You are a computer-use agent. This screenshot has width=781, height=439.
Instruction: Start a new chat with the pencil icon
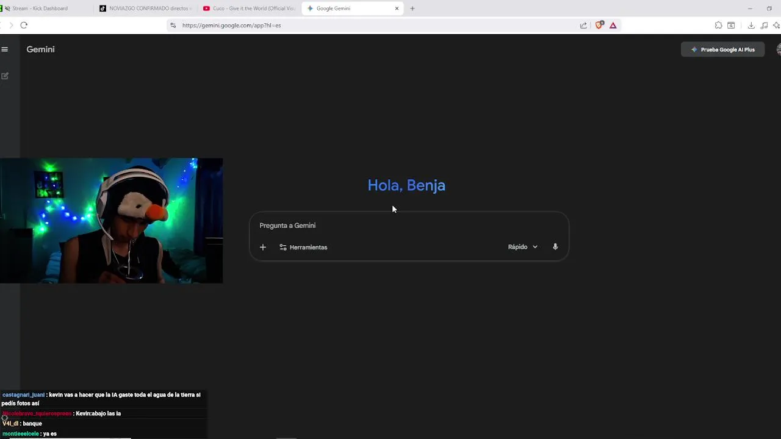(5, 76)
